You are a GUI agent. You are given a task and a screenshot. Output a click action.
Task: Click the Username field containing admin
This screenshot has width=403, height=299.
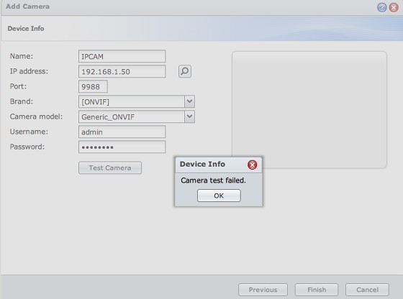tap(122, 132)
